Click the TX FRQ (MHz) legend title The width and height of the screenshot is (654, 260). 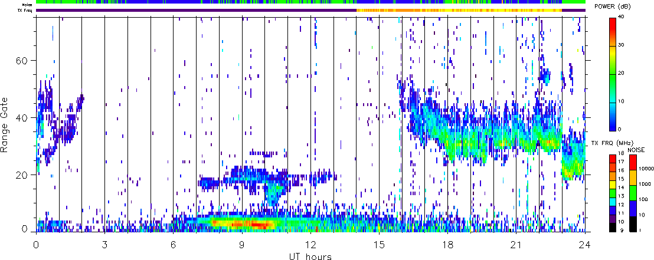(612, 143)
